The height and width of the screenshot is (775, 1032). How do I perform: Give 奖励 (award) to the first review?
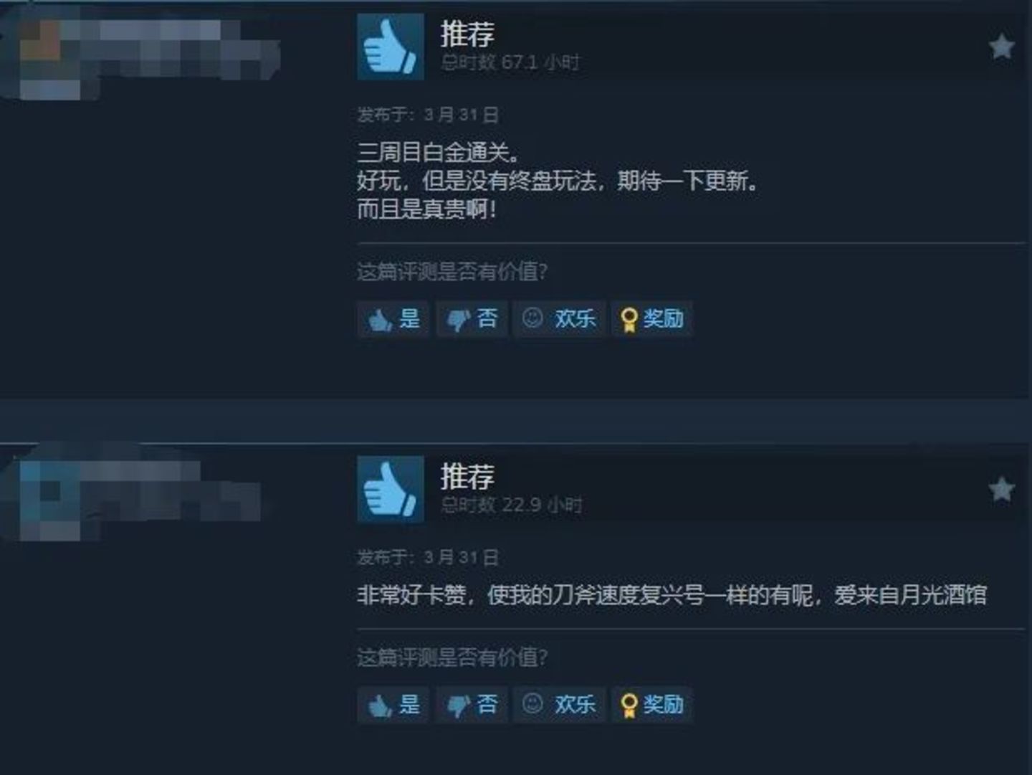(652, 318)
